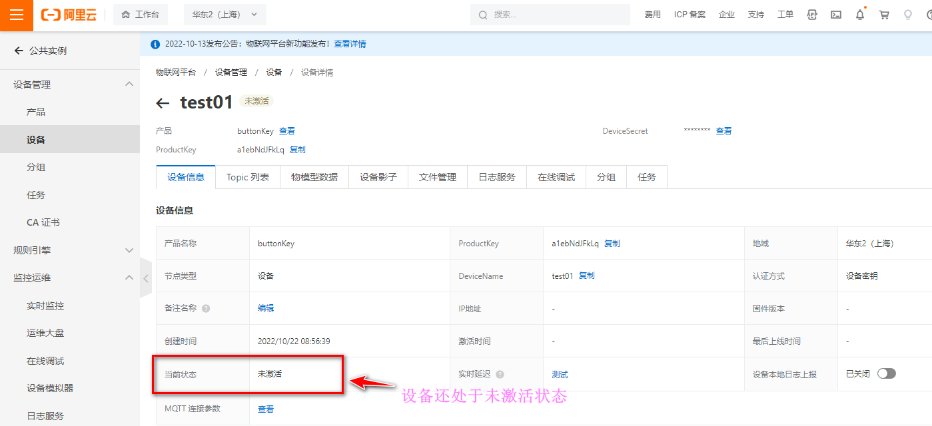
Task: Run the 实时延迟 测试 link
Action: coord(560,375)
